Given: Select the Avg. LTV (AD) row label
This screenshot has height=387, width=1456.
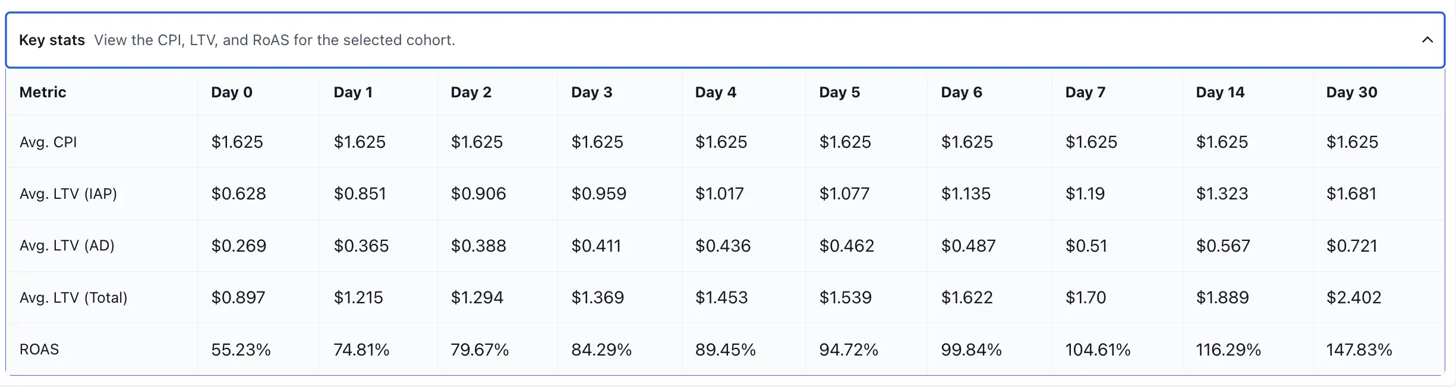Looking at the screenshot, I should [67, 245].
